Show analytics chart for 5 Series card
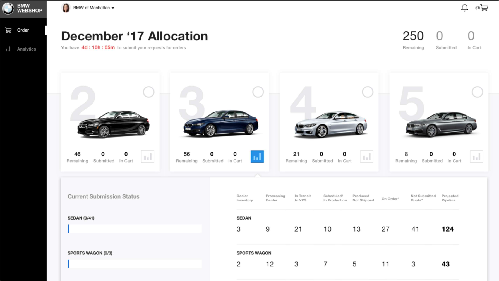The height and width of the screenshot is (281, 499). (x=476, y=157)
